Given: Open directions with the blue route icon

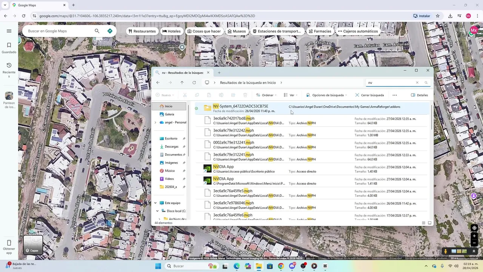Looking at the screenshot, I should pos(110,31).
